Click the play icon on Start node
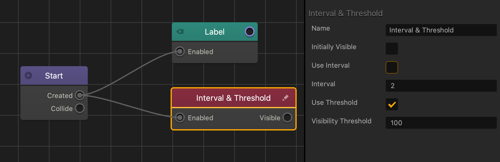This screenshot has width=500, height=162. pyautogui.click(x=28, y=75)
